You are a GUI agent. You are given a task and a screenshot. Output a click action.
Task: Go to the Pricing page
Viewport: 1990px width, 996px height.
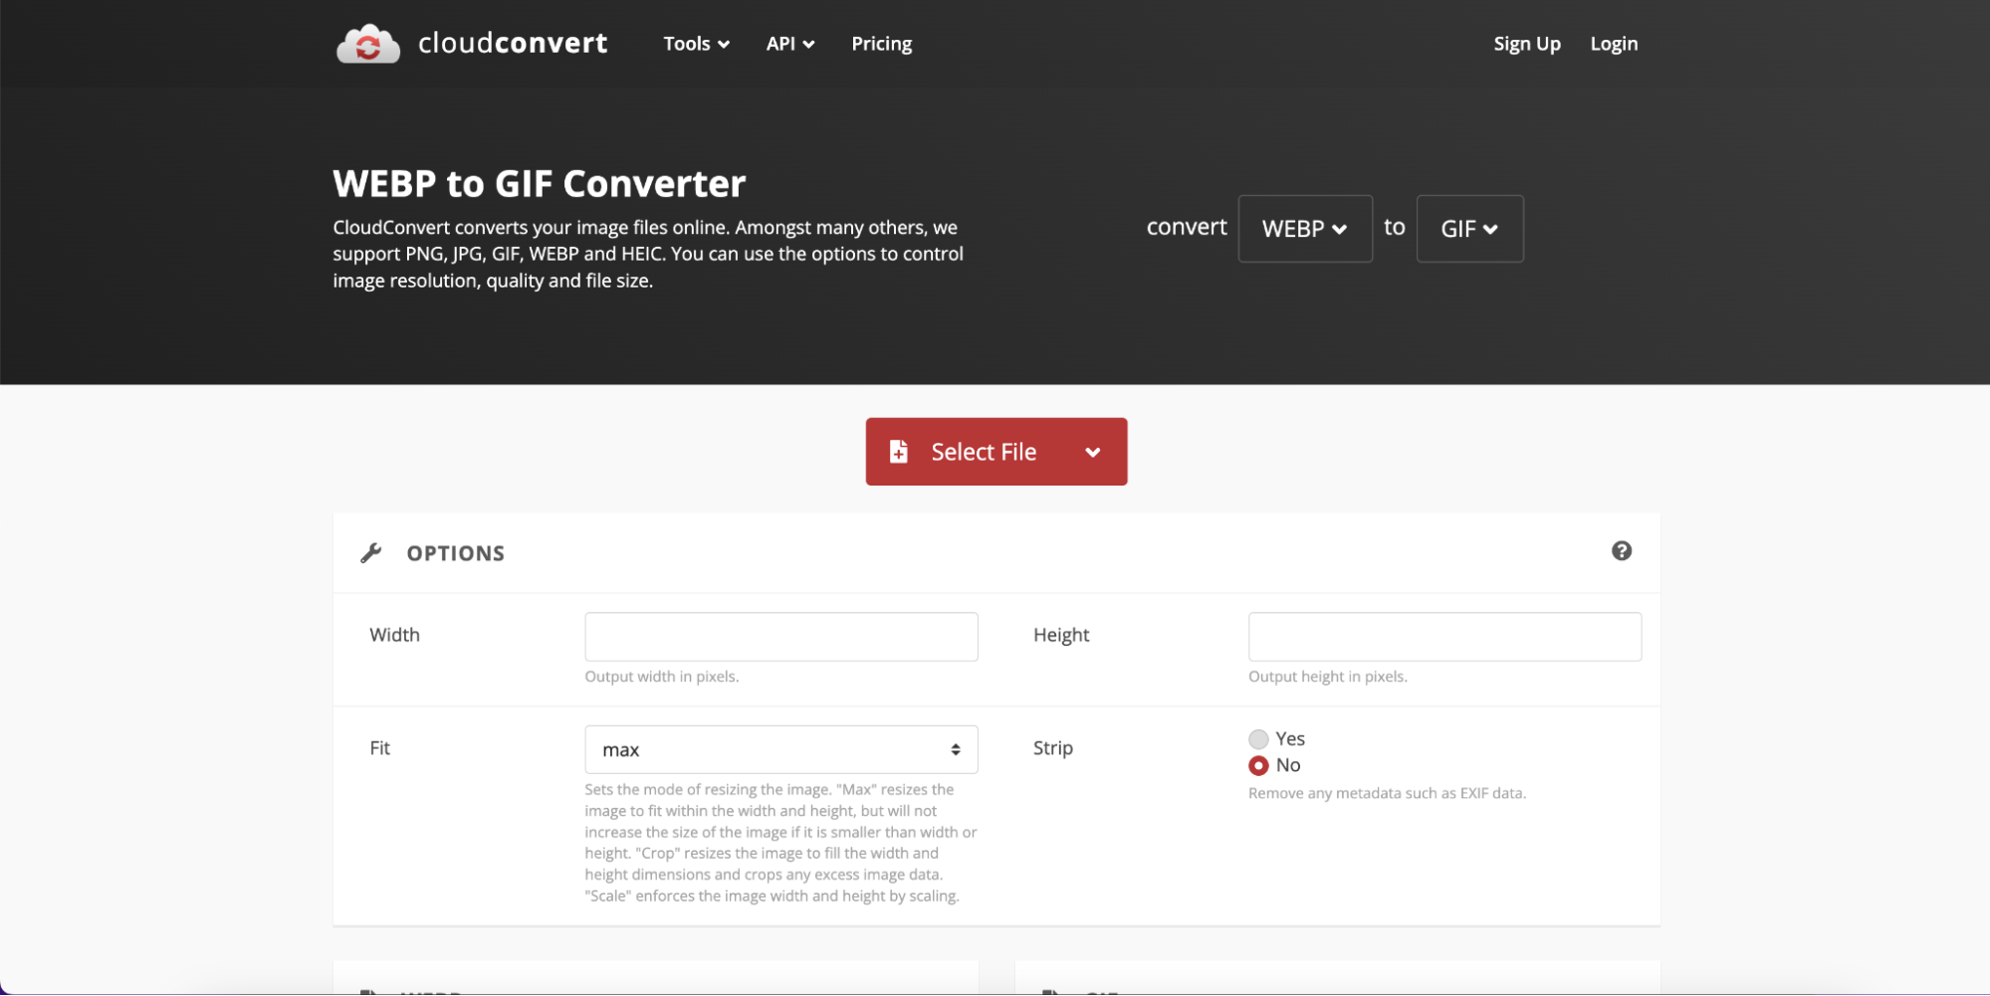point(882,44)
